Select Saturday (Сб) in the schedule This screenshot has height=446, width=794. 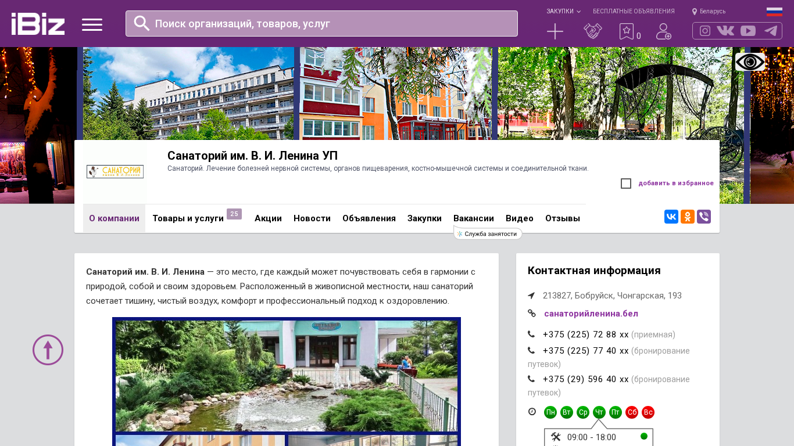tap(632, 412)
